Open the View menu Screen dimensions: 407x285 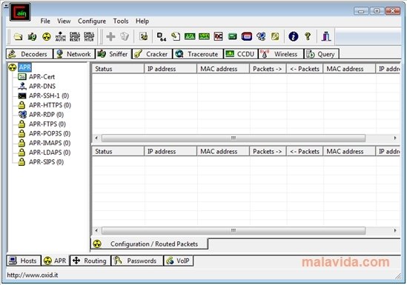click(64, 21)
